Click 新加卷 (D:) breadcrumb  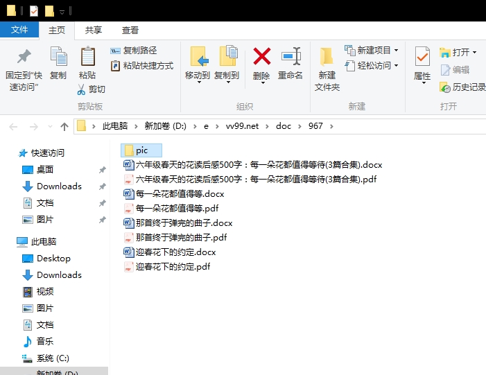click(x=165, y=126)
